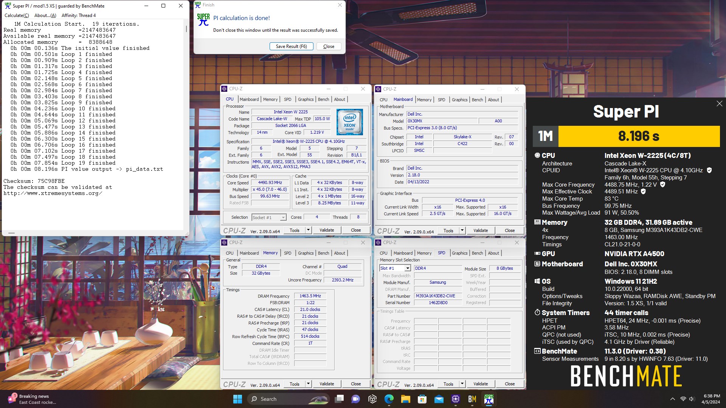726x408 pixels.
Task: Switch to Bench tab in CPU window
Action: click(x=323, y=99)
